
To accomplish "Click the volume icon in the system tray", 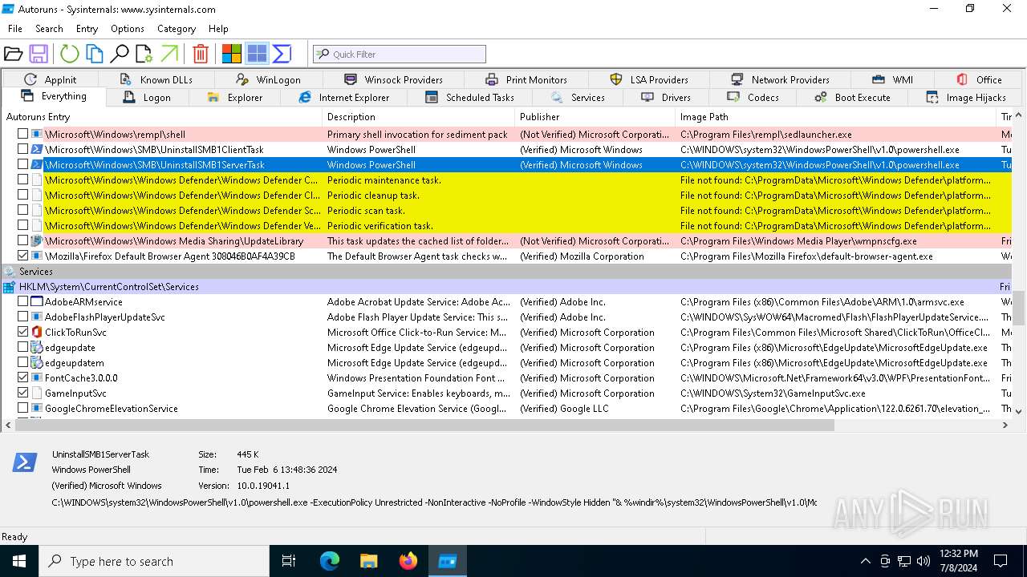I will 923,561.
